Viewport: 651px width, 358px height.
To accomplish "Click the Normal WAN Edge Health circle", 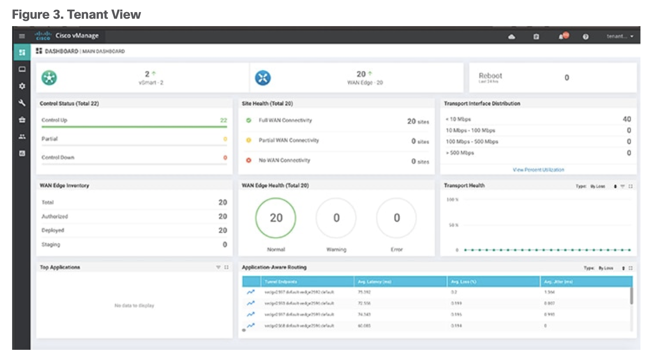I will [x=276, y=218].
